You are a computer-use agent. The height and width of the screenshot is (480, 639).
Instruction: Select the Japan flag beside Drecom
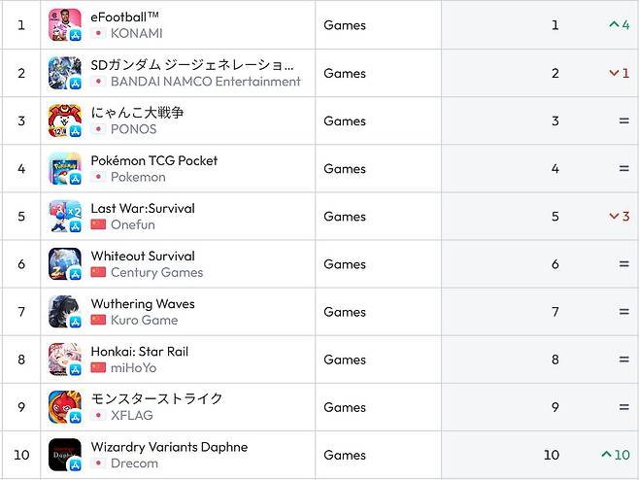point(98,463)
